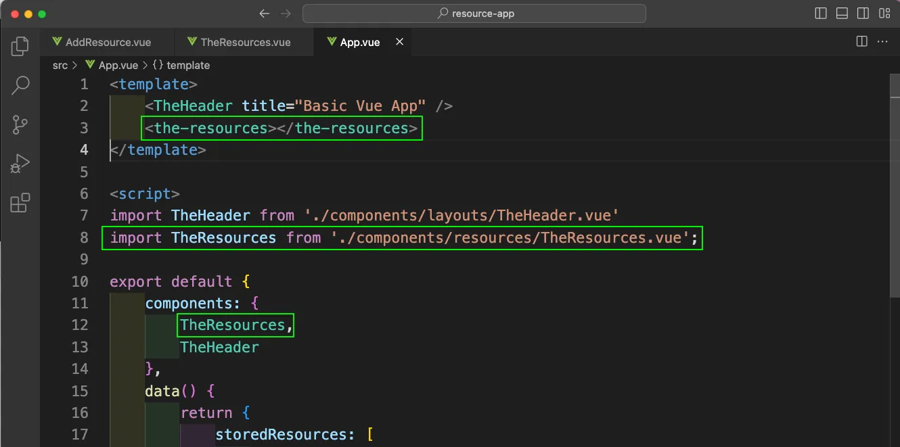Toggle the primary side bar layout icon
This screenshot has width=900, height=447.
821,14
